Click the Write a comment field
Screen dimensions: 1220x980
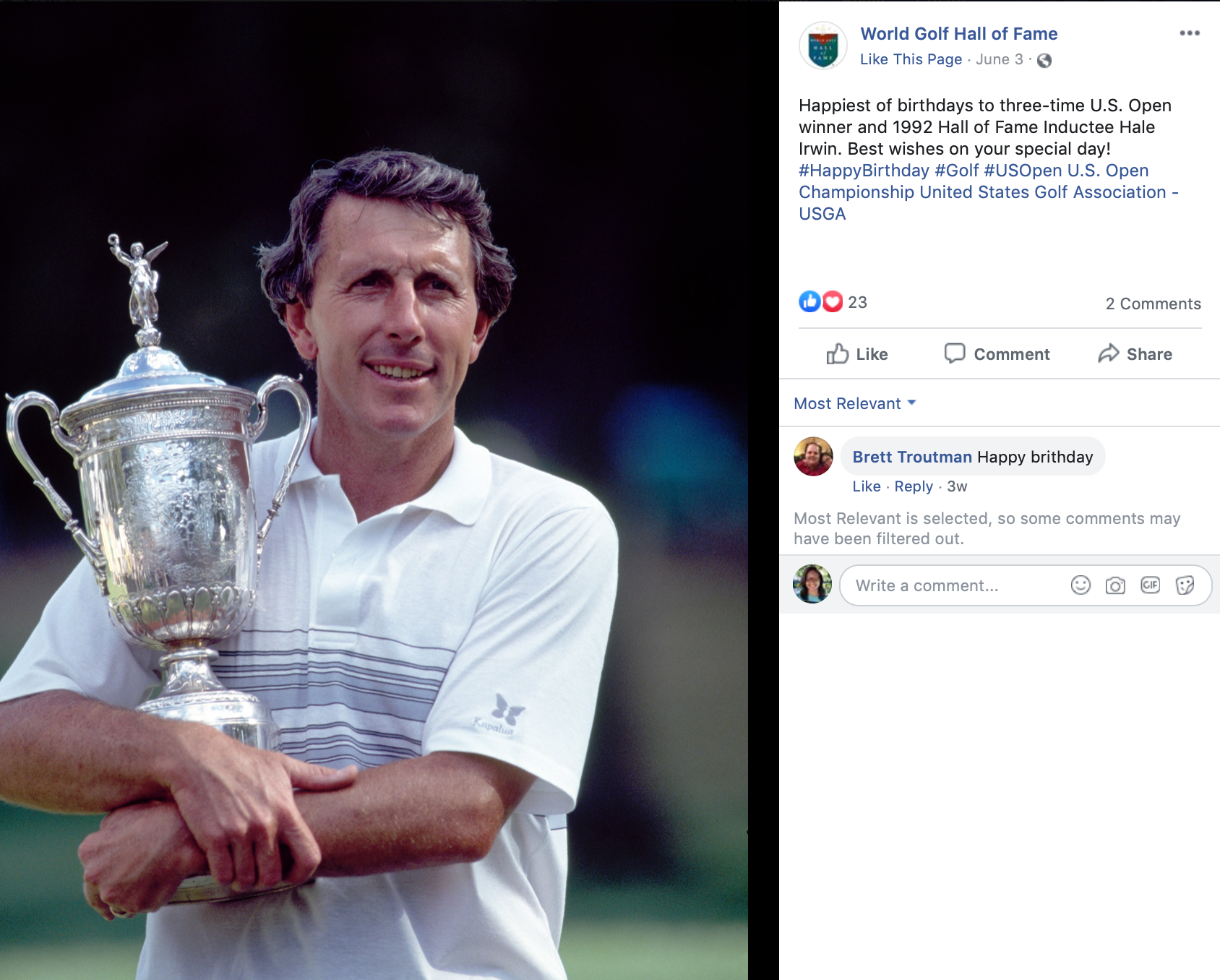pyautogui.click(x=954, y=585)
